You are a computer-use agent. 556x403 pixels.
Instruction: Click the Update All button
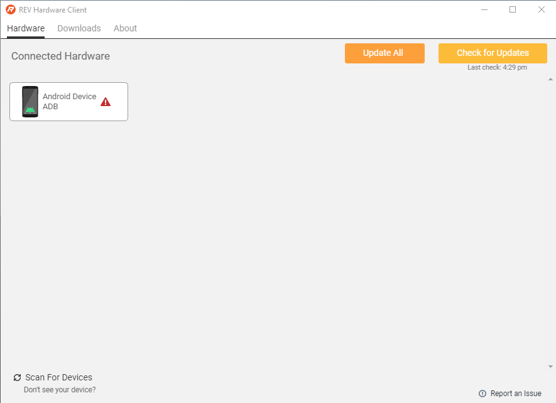[384, 53]
